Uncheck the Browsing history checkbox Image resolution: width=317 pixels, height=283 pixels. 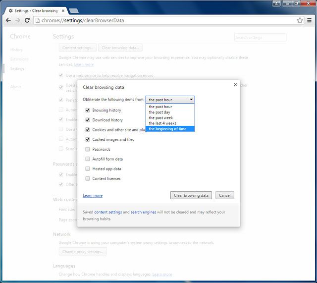[x=88, y=111]
